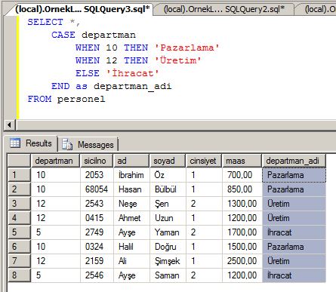Image resolution: width=336 pixels, height=292 pixels.
Task: Select result row number 5
Action: click(x=19, y=232)
